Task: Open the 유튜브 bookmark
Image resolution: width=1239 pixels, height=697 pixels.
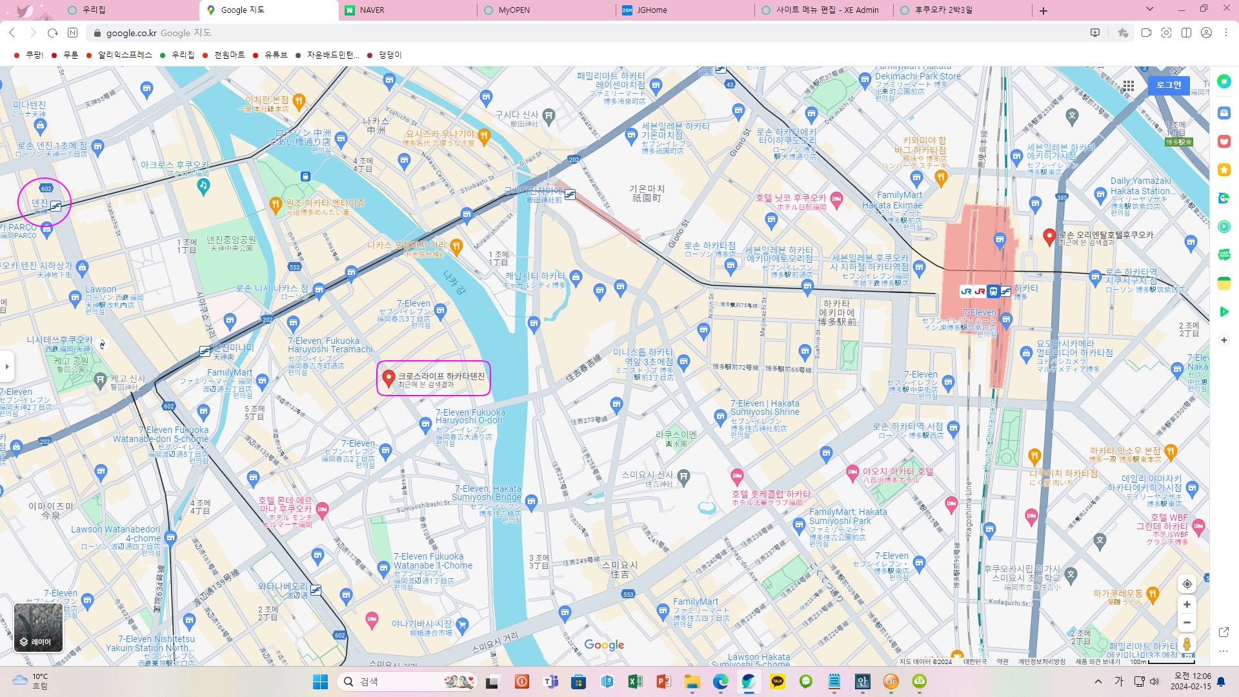Action: point(270,56)
